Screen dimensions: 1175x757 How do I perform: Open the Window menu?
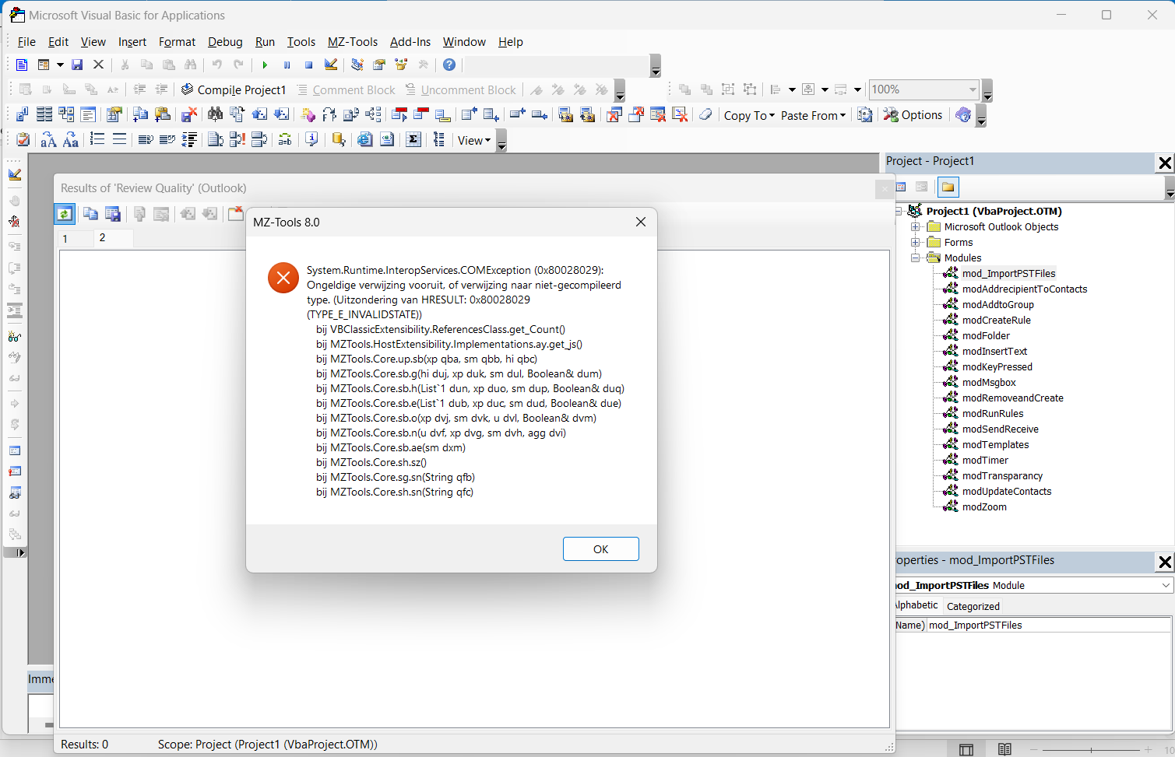[x=464, y=42]
